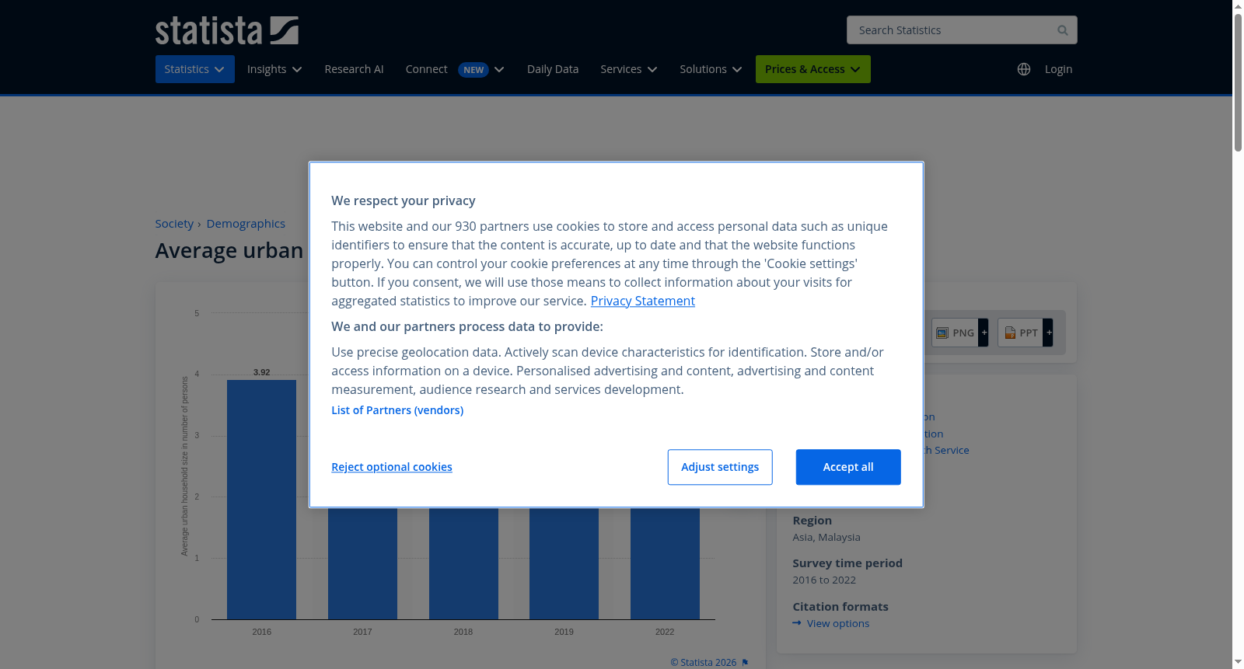The width and height of the screenshot is (1244, 669).
Task: Open the Adjust settings button
Action: click(720, 467)
